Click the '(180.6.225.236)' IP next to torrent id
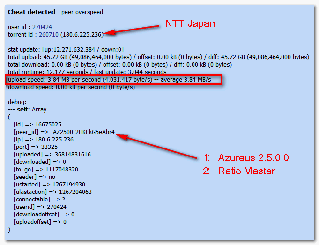Image resolution: width=319 pixels, height=245 pixels. click(x=82, y=34)
